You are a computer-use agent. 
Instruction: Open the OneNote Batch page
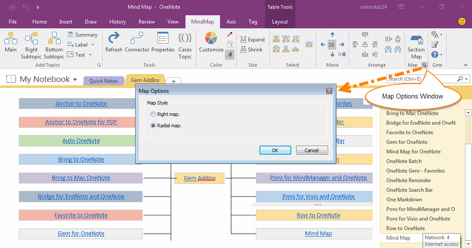pos(404,161)
